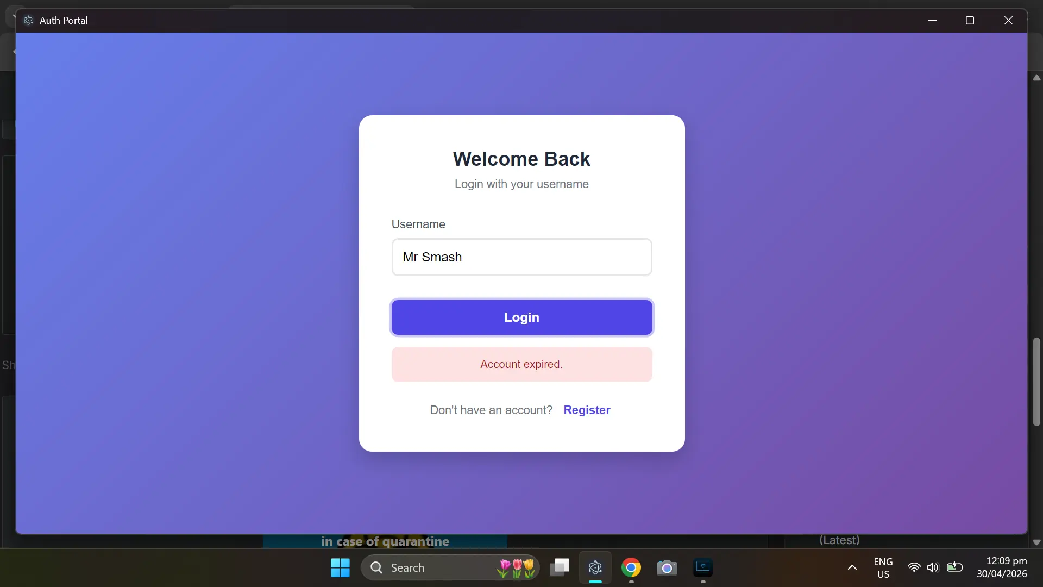Click the 'Login with your username' subtitle
This screenshot has height=587, width=1043.
pyautogui.click(x=521, y=184)
